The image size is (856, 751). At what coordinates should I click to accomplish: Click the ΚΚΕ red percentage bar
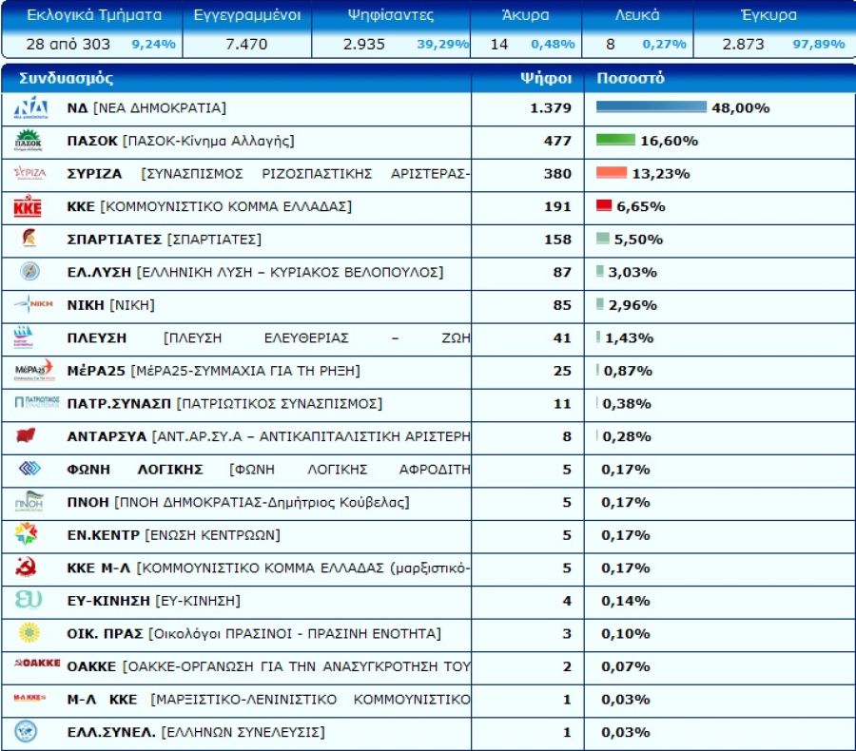click(604, 205)
